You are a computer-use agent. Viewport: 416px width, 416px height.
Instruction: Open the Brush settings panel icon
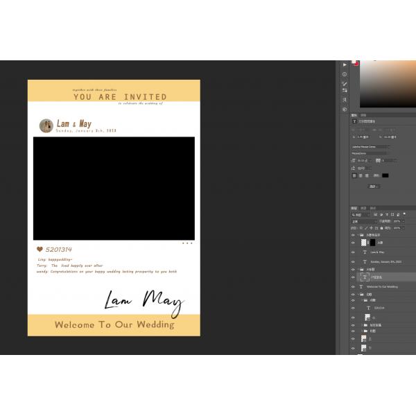tap(345, 83)
